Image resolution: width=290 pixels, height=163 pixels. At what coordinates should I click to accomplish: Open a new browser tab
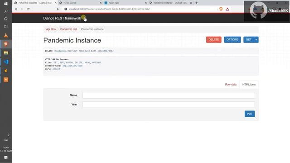(197, 3)
